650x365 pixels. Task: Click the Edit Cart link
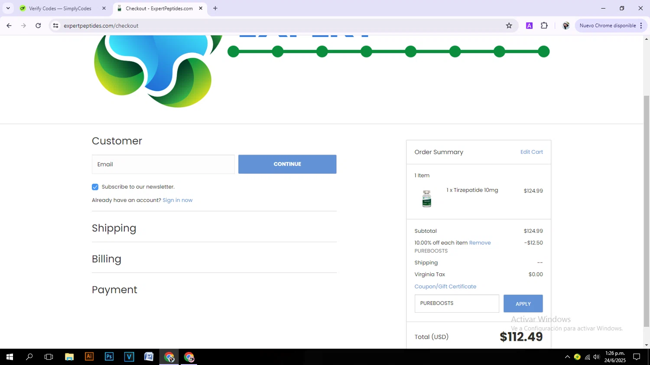531,152
